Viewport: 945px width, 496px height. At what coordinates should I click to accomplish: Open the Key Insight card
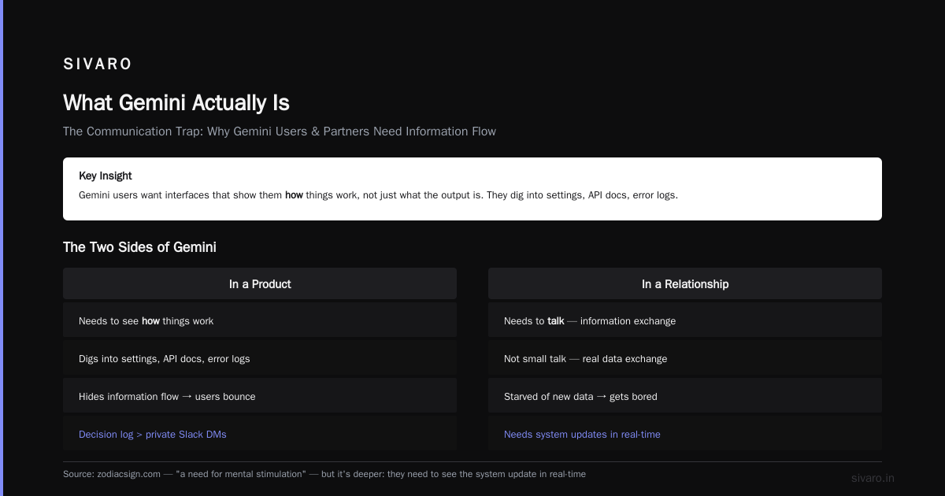(472, 189)
